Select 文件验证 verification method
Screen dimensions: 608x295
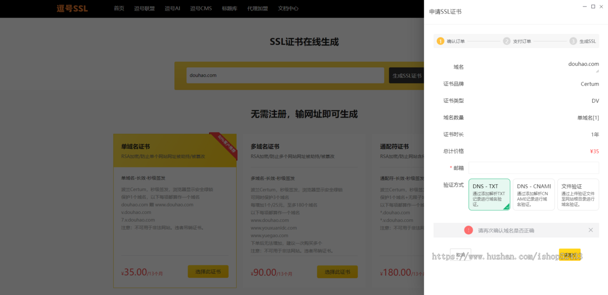(578, 194)
